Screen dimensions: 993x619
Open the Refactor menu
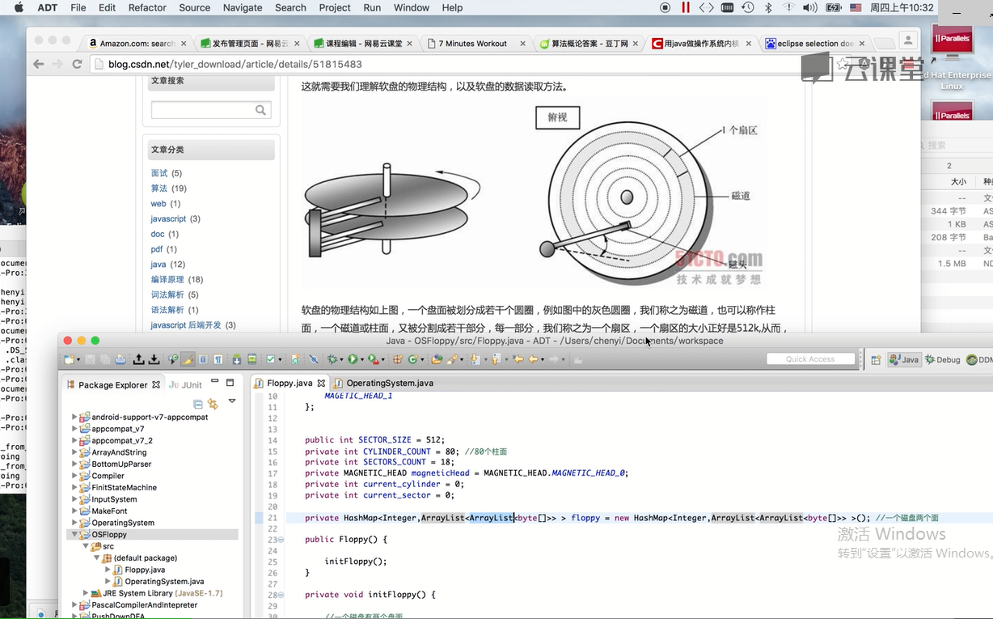[x=146, y=7]
